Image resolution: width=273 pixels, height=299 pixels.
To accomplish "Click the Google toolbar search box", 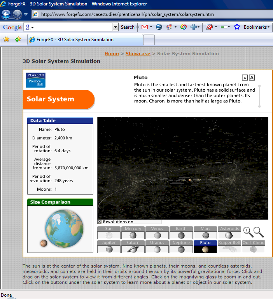I will (71, 27).
